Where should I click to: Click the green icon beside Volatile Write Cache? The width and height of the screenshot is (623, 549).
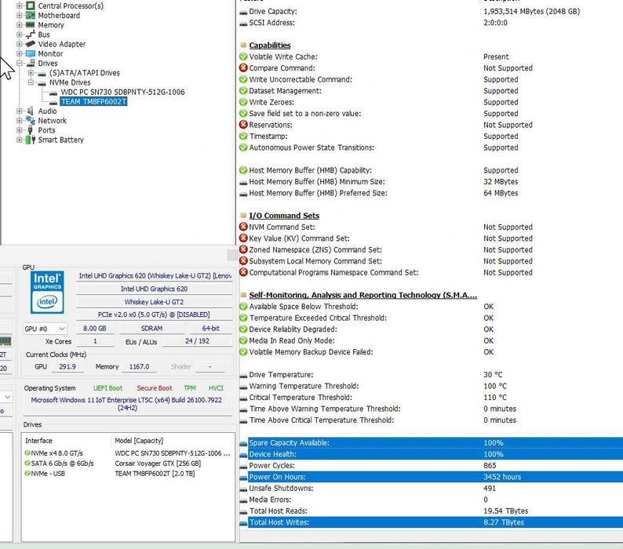(243, 56)
